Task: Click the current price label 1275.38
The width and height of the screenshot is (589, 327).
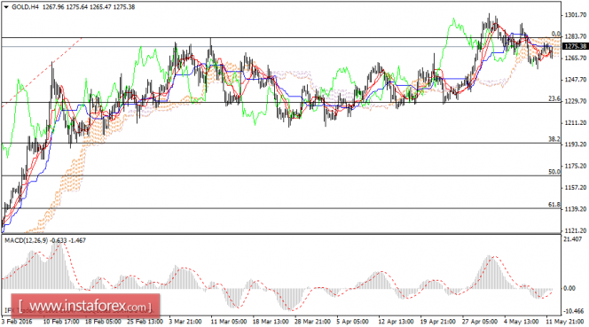Action: 576,46
